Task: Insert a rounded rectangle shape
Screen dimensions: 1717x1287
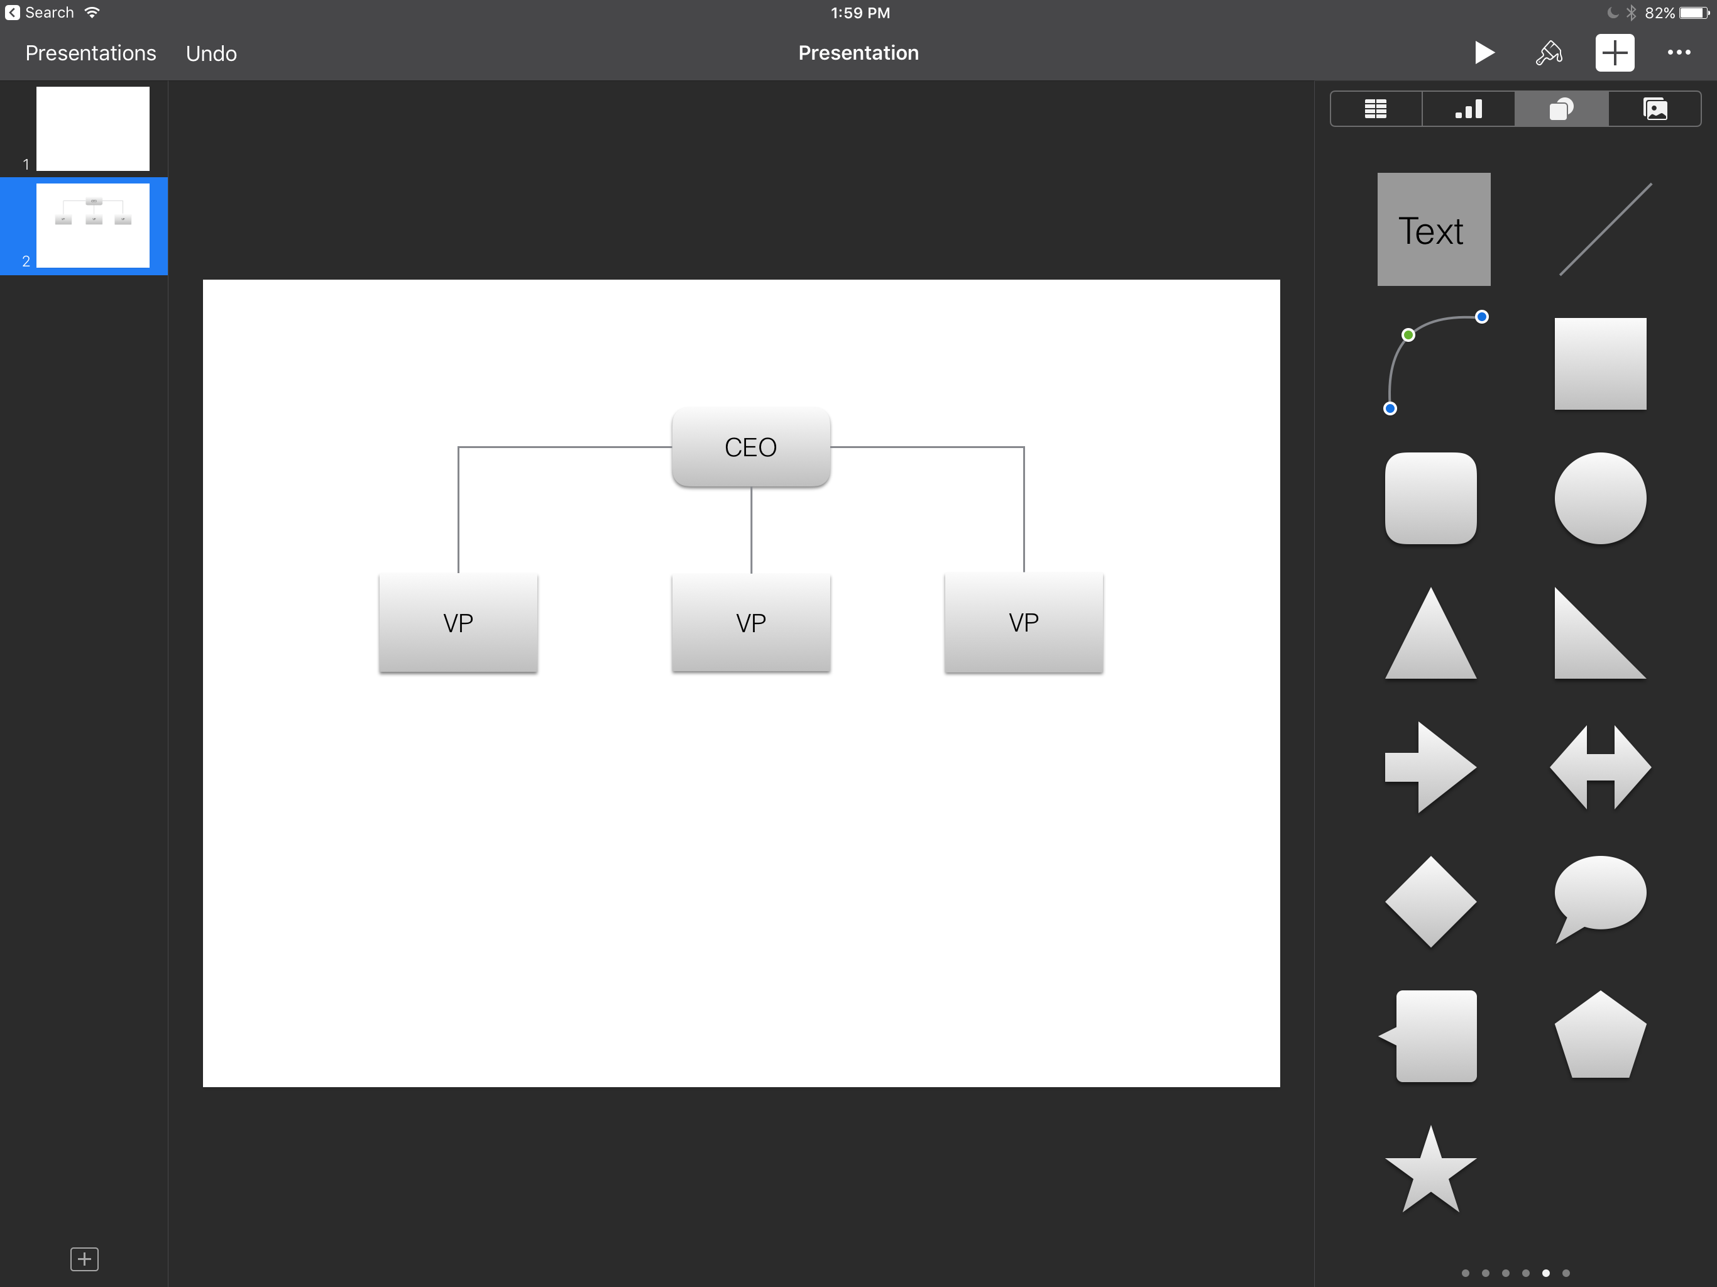Action: coord(1430,498)
